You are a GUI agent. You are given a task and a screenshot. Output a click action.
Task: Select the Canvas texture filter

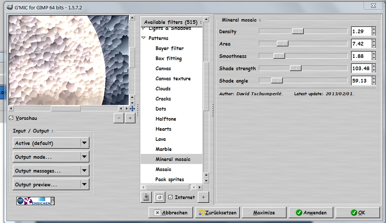173,78
